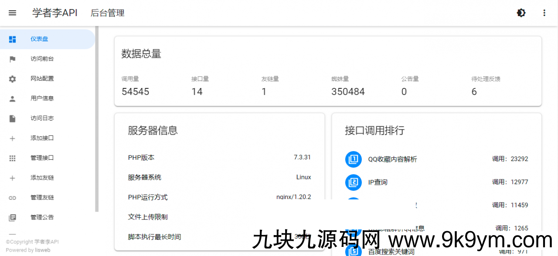Screen dimensions: 558x256
Task: Click the 仪表盘 dashboard grid icon
Action: pyautogui.click(x=12, y=39)
